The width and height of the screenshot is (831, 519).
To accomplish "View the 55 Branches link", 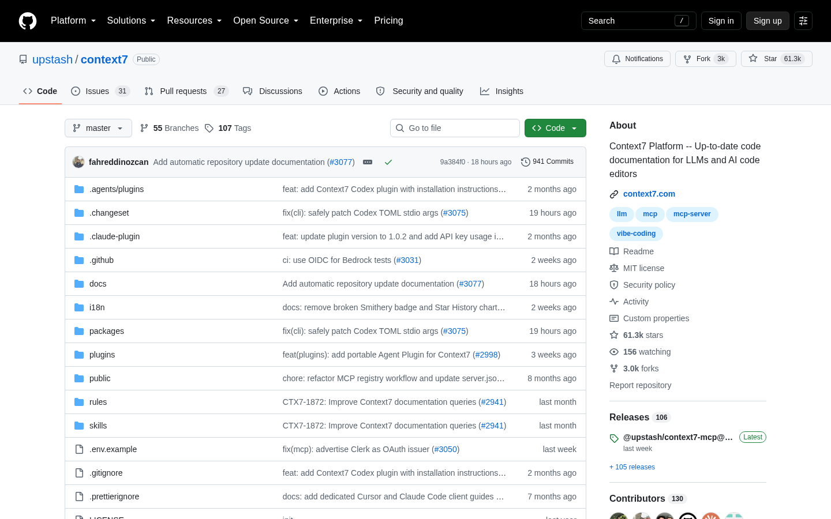I will point(169,128).
